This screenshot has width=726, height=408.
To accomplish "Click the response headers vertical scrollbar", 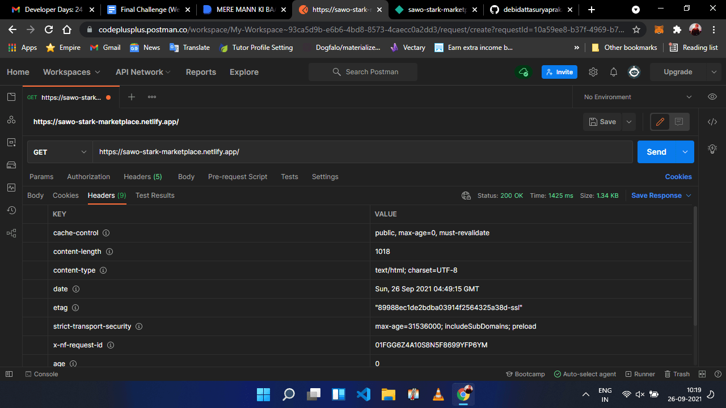I will coord(695,266).
